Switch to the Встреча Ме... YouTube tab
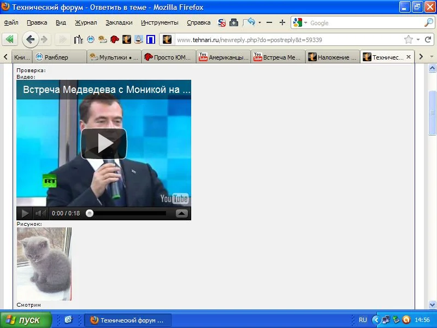 tap(278, 57)
